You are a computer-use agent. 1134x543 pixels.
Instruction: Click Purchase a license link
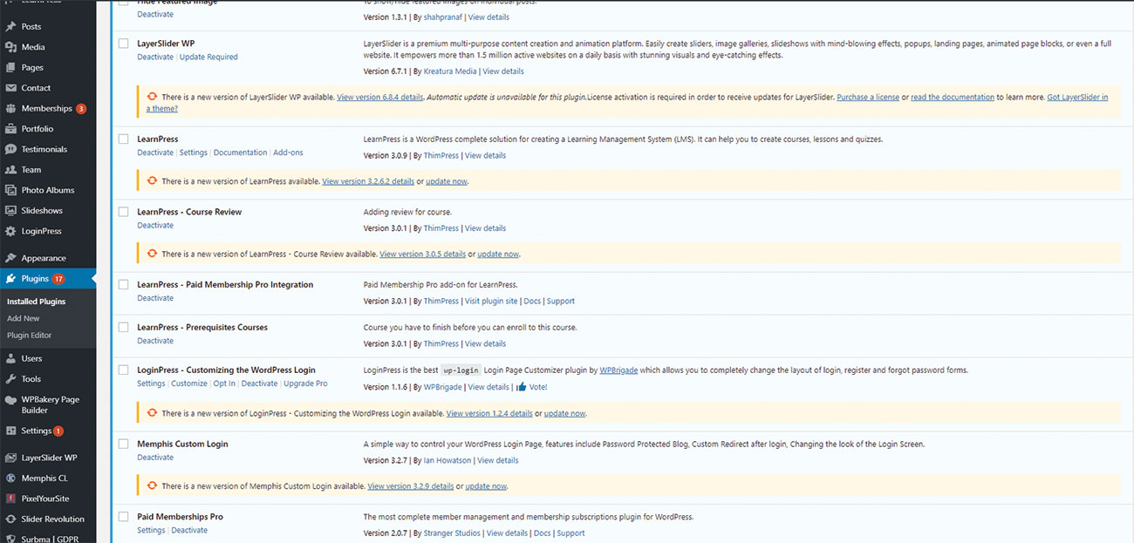click(868, 98)
